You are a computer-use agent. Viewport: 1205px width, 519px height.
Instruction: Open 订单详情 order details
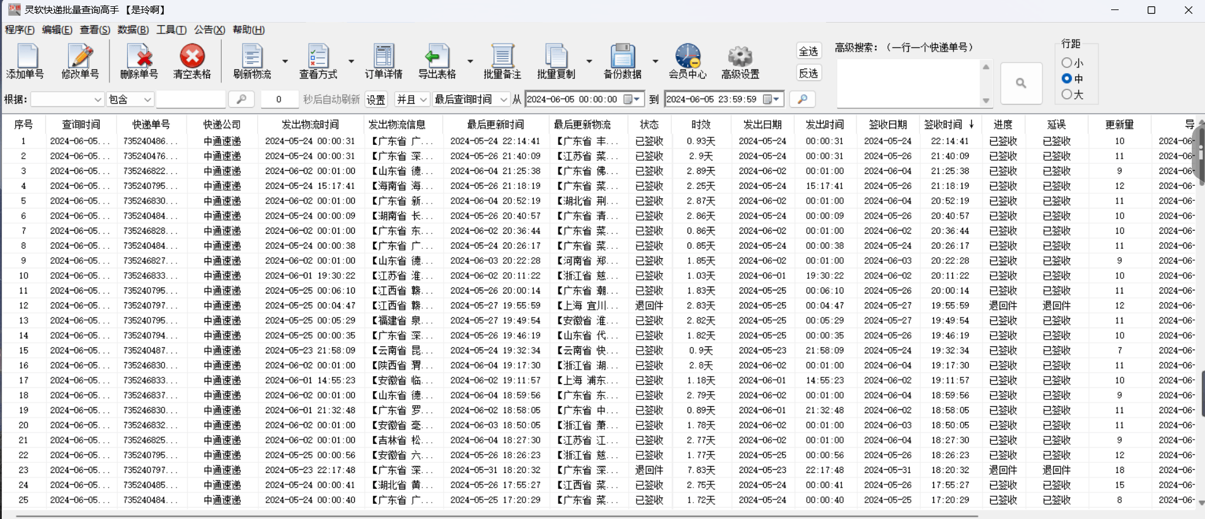[383, 61]
